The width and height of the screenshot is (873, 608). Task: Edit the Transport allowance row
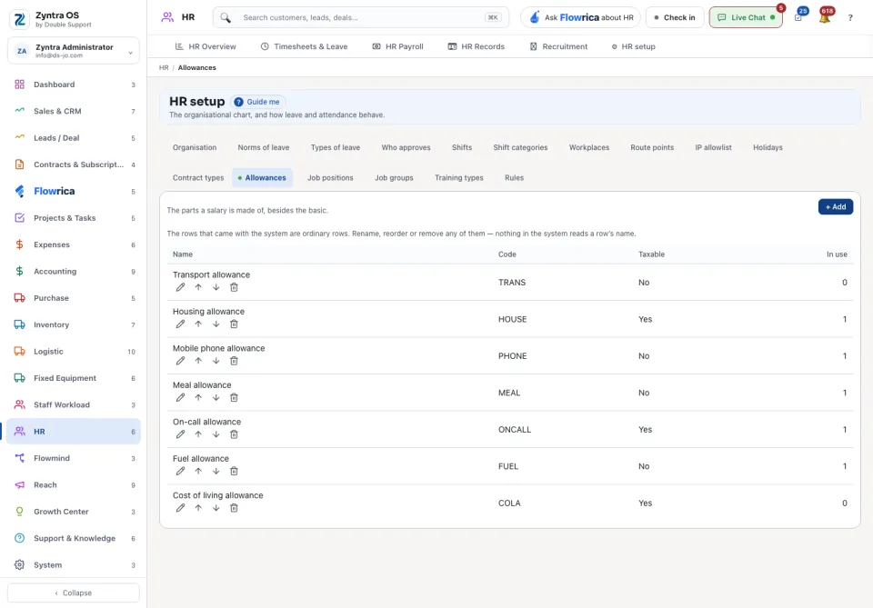180,287
